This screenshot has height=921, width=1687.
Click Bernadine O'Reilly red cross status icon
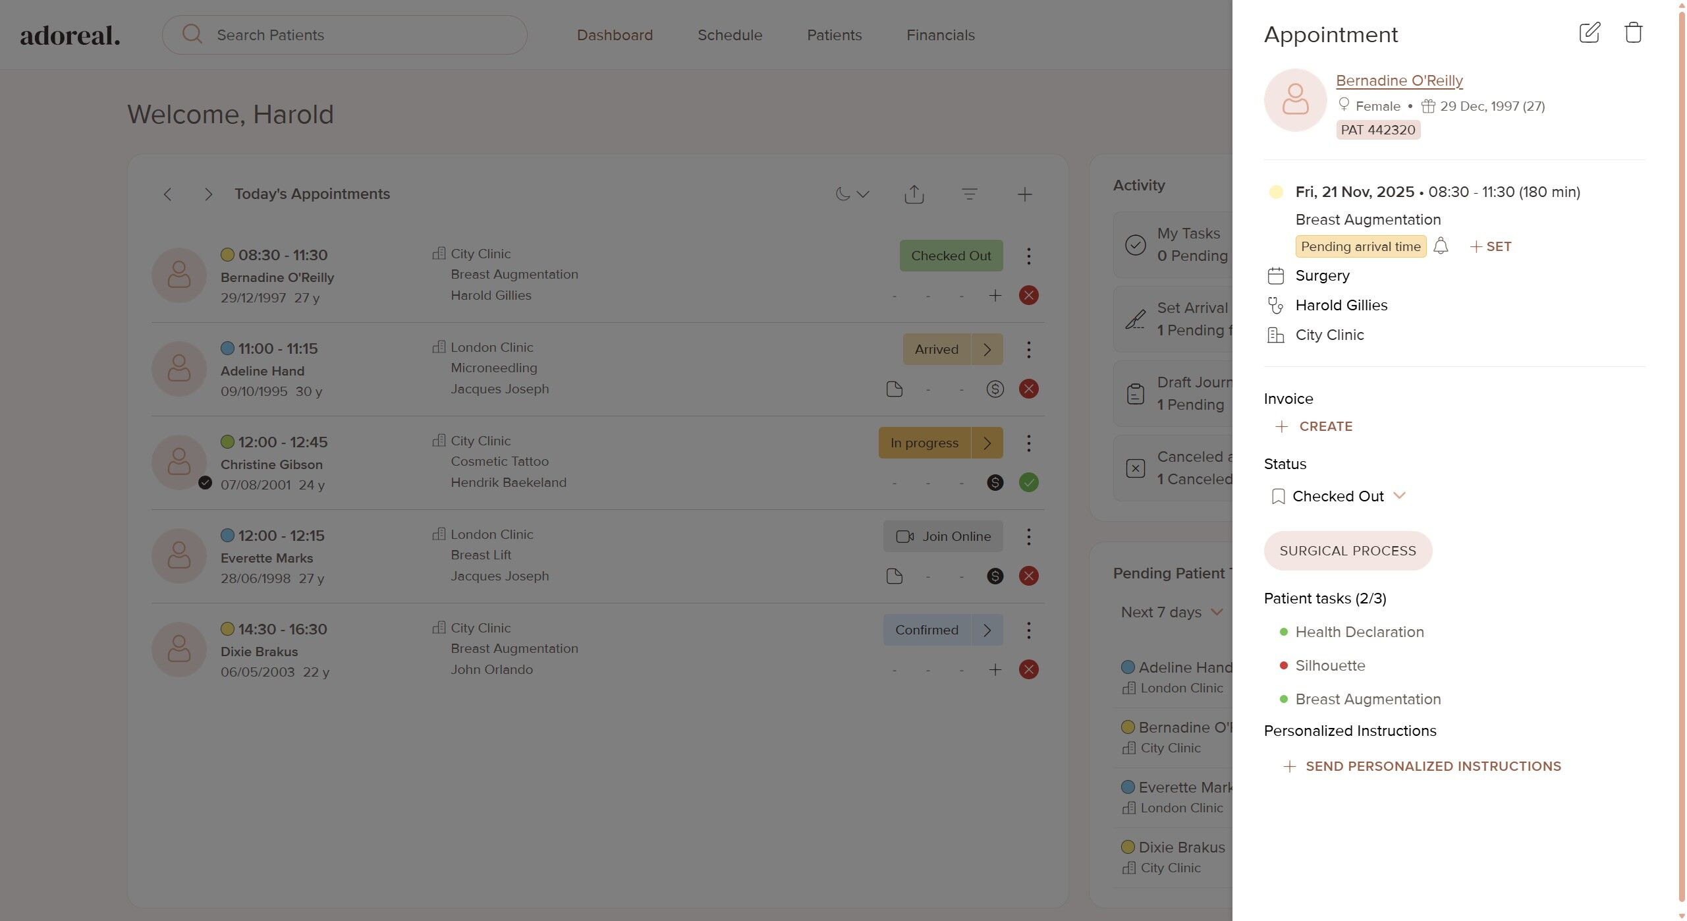(1028, 295)
